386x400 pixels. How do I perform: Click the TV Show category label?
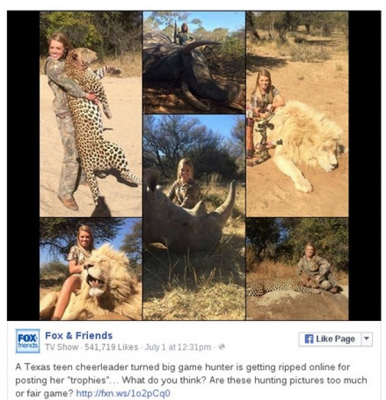click(59, 347)
